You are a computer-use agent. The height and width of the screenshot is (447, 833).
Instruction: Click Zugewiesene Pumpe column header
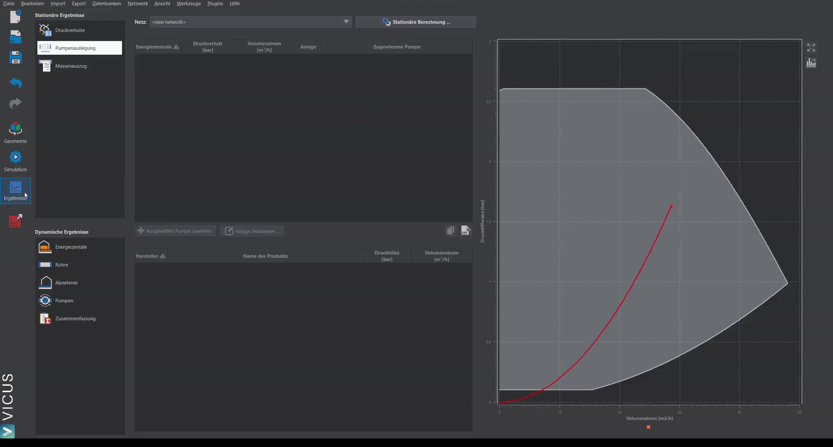click(397, 47)
